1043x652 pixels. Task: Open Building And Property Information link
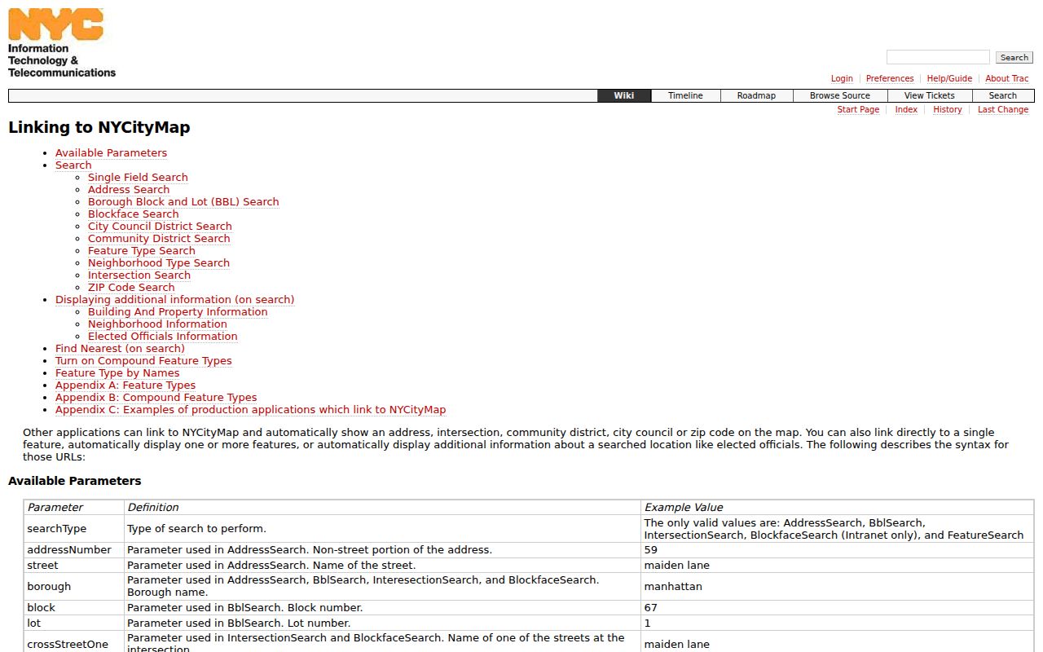178,312
